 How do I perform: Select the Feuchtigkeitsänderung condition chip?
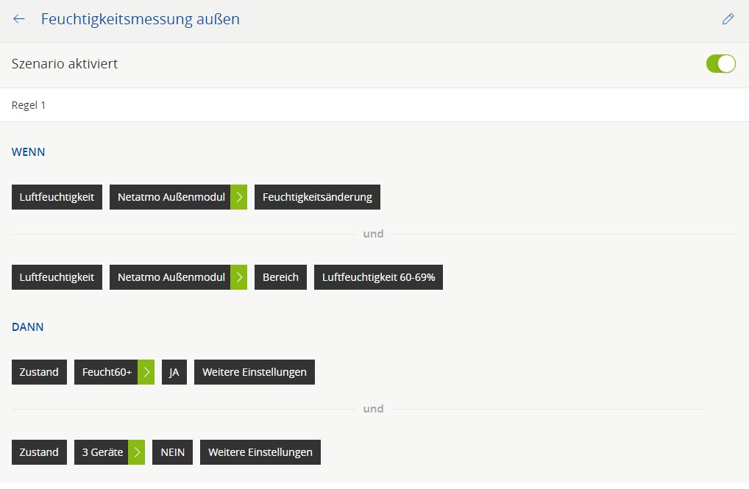[x=317, y=197]
